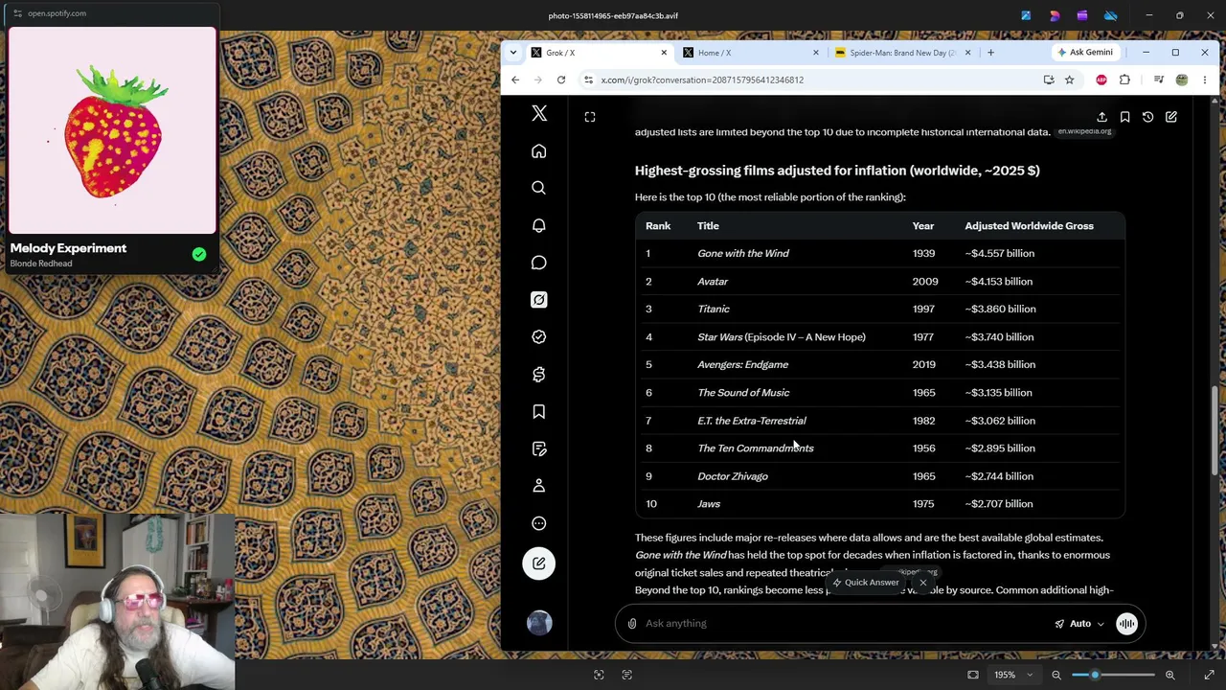Open the Designer icon in Photos title bar
The image size is (1226, 690).
pos(1055,15)
